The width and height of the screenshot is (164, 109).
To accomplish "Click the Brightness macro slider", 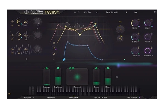I will click(x=58, y=77).
